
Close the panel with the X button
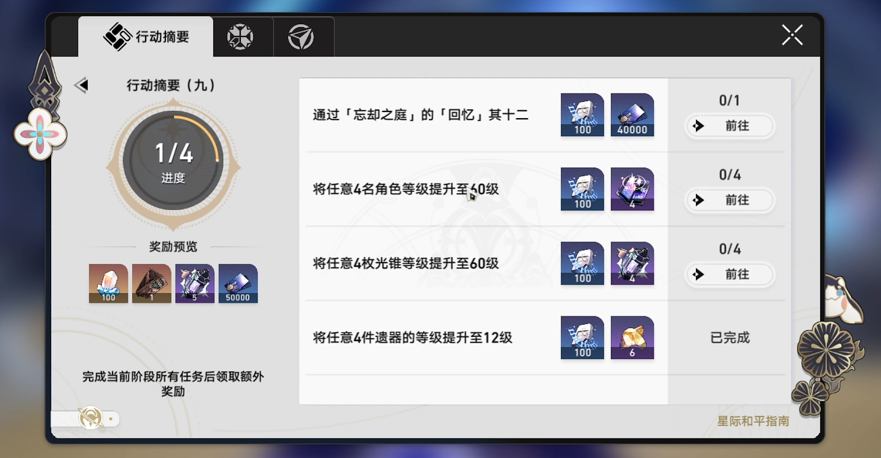(x=792, y=35)
